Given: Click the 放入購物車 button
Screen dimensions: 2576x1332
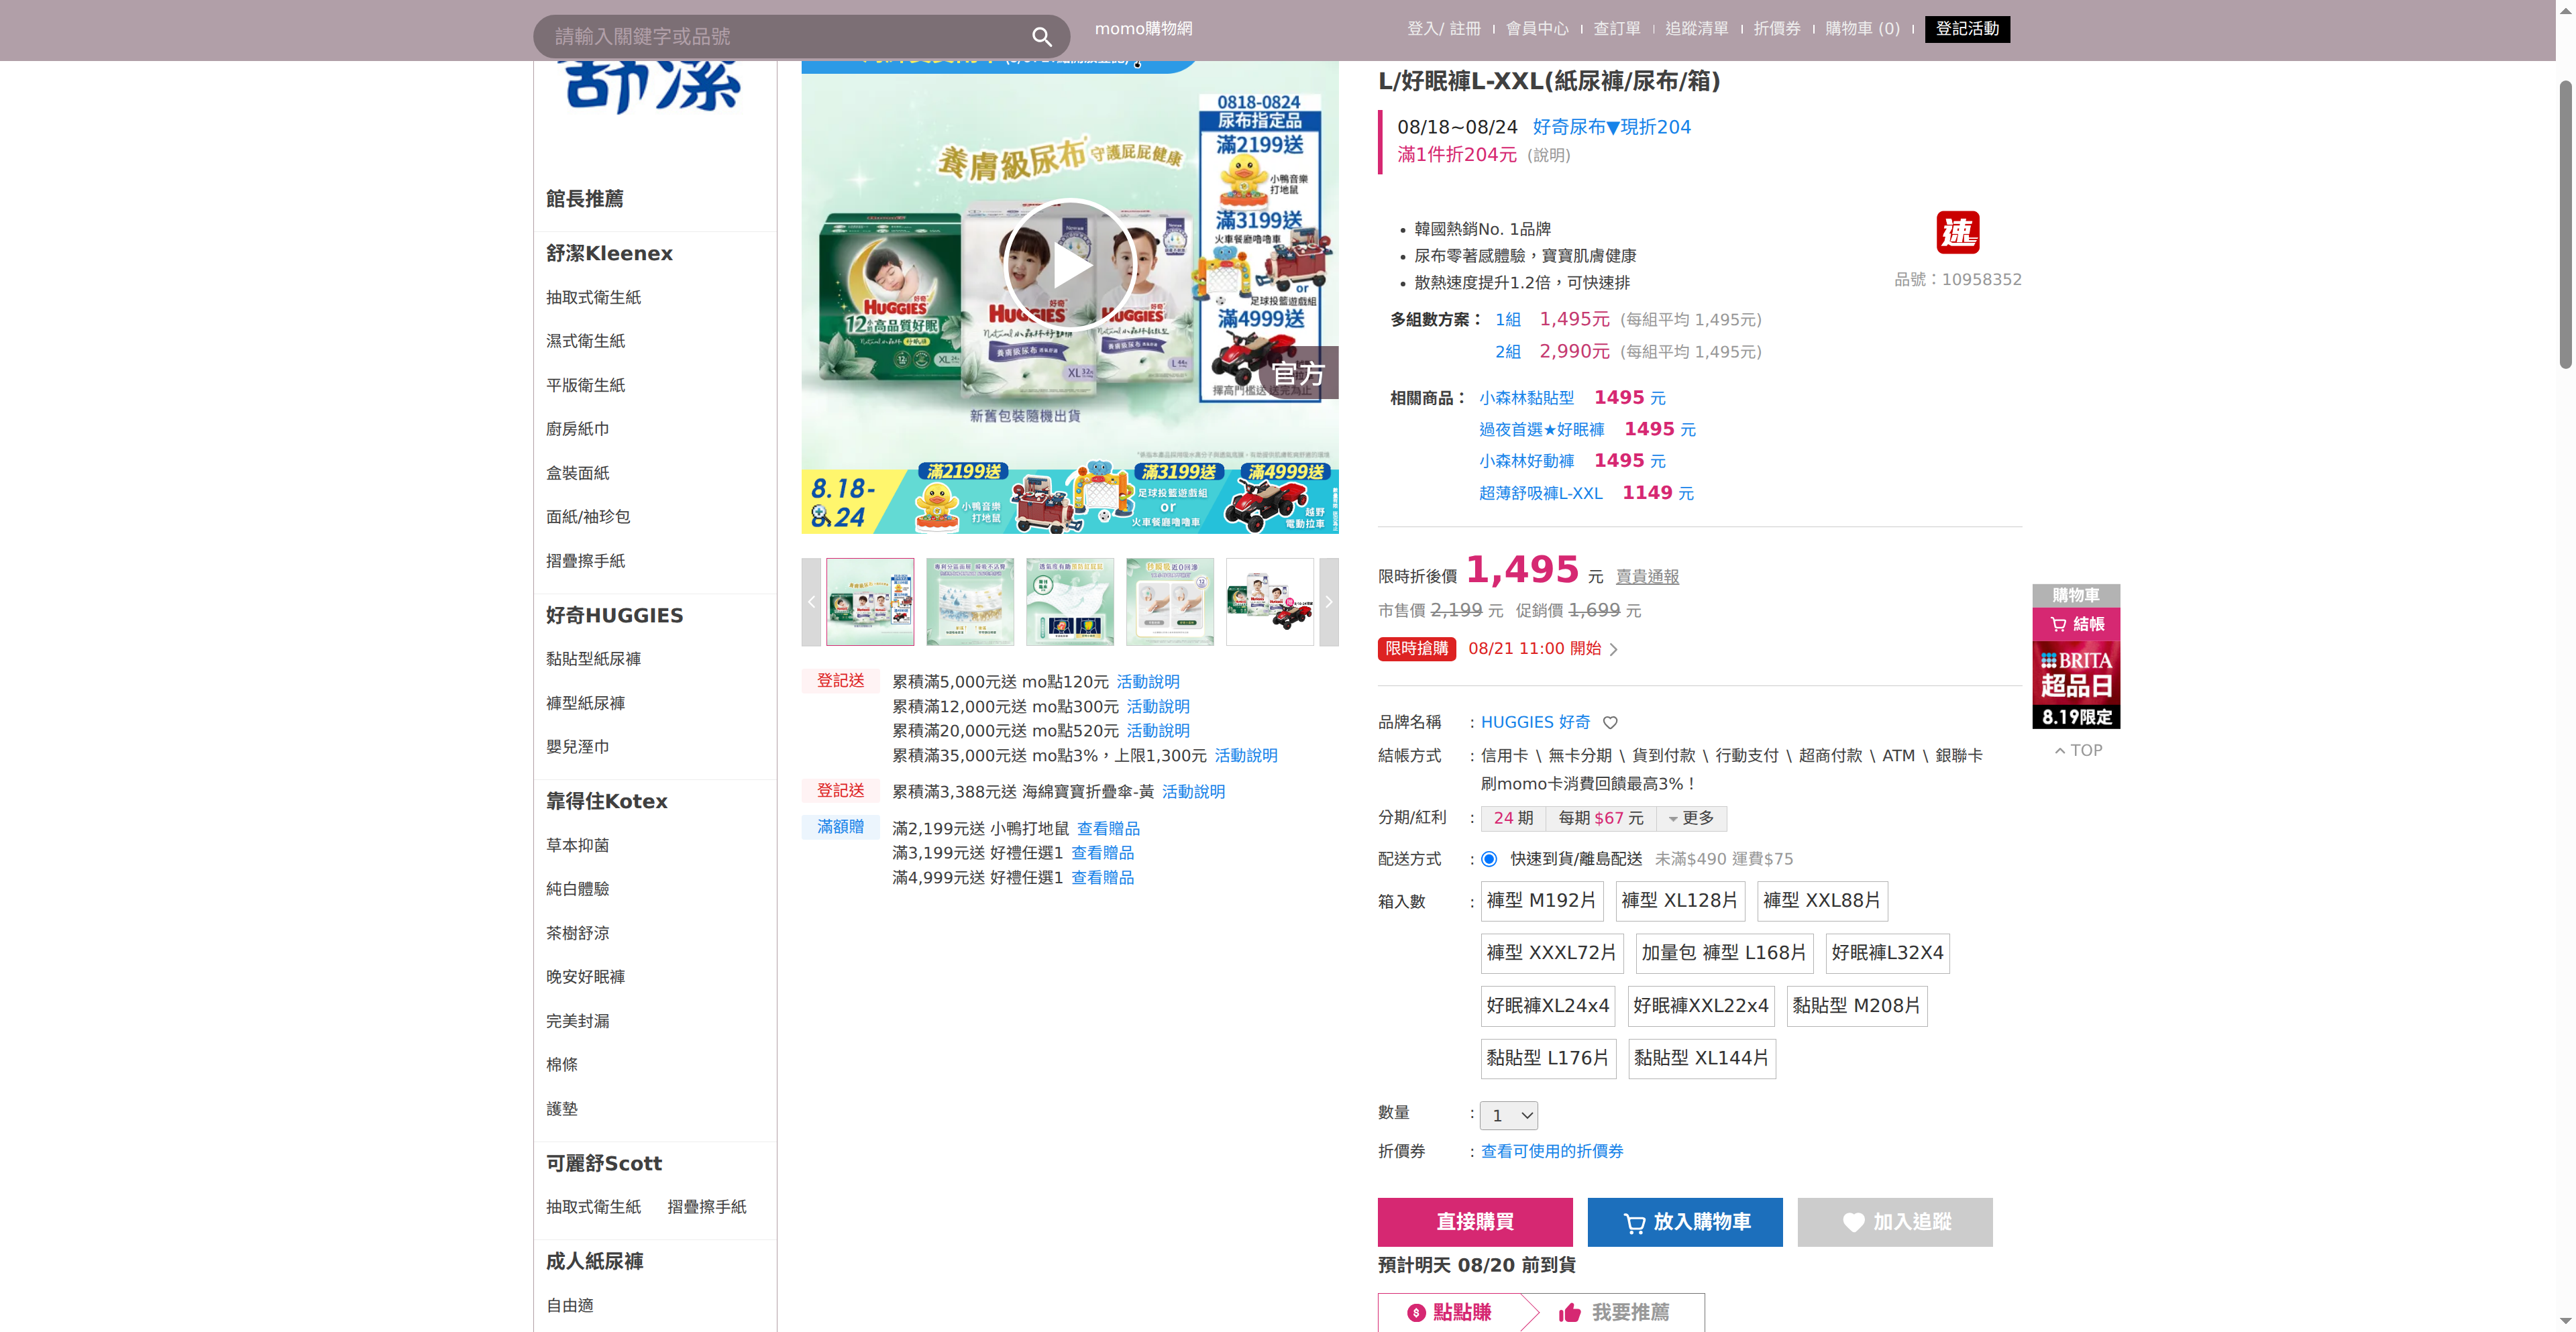Looking at the screenshot, I should (1685, 1222).
